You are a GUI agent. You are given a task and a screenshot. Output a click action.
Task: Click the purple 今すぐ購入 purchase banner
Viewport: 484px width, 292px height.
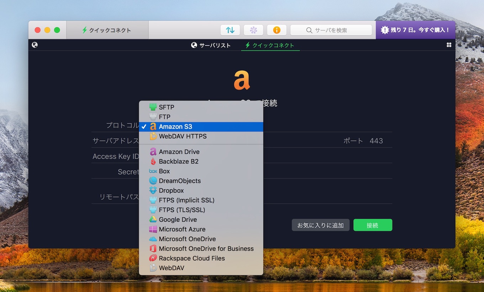point(415,30)
